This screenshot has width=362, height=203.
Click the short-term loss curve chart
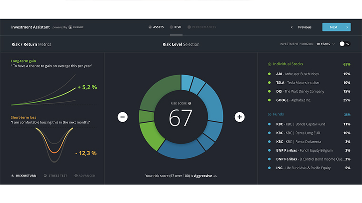point(54,145)
